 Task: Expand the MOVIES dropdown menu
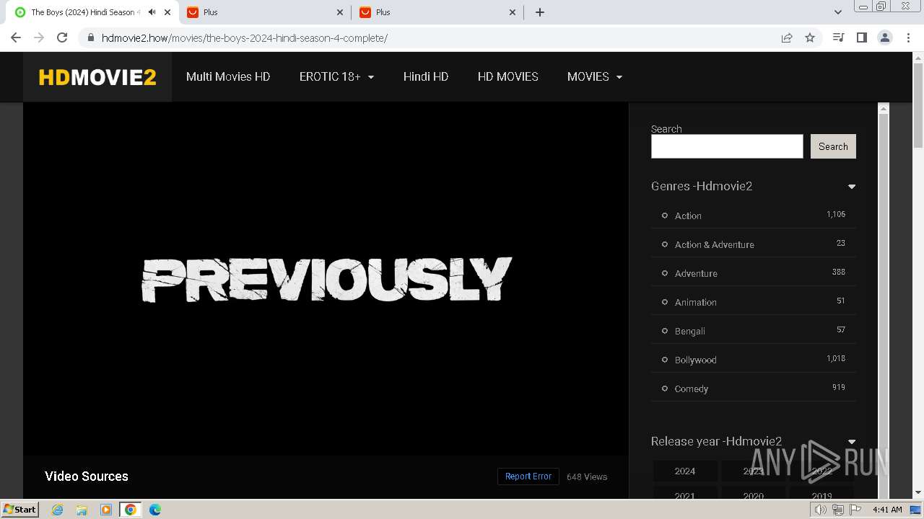(x=595, y=76)
